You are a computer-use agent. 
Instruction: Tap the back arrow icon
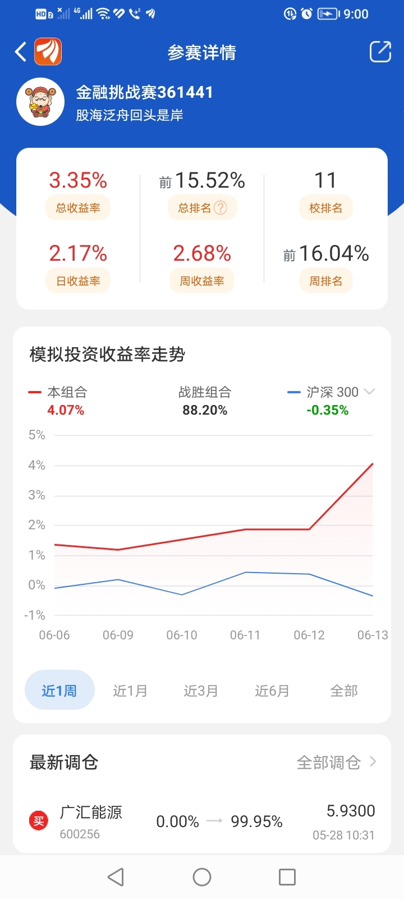[x=21, y=52]
